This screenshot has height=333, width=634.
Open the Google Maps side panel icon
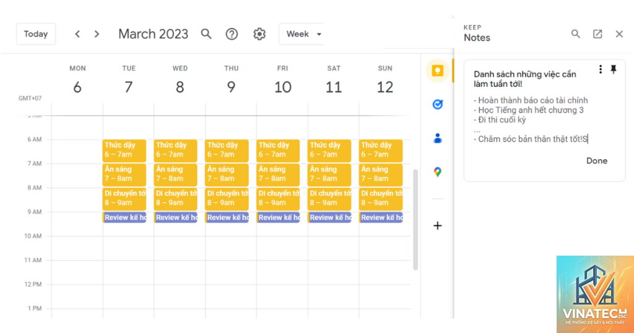click(438, 172)
